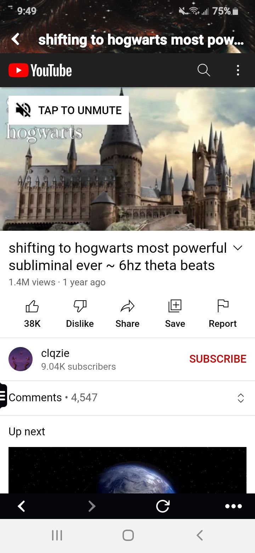Open side tab handle at left edge
This screenshot has width=255, height=553.
[x=3, y=396]
